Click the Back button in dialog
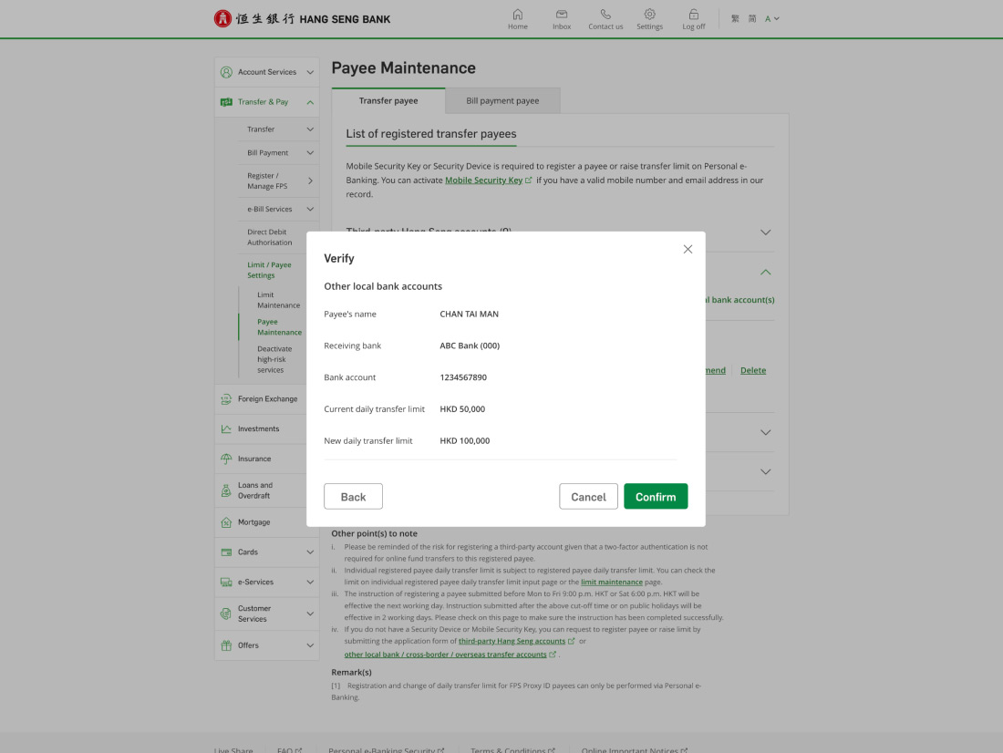 [x=353, y=497]
